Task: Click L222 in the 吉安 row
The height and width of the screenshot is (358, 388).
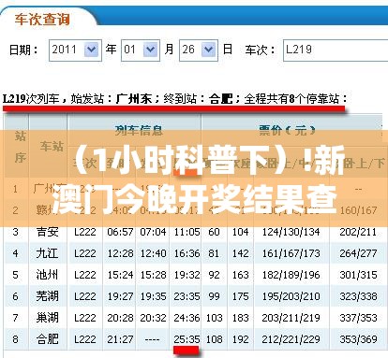Action: point(85,232)
